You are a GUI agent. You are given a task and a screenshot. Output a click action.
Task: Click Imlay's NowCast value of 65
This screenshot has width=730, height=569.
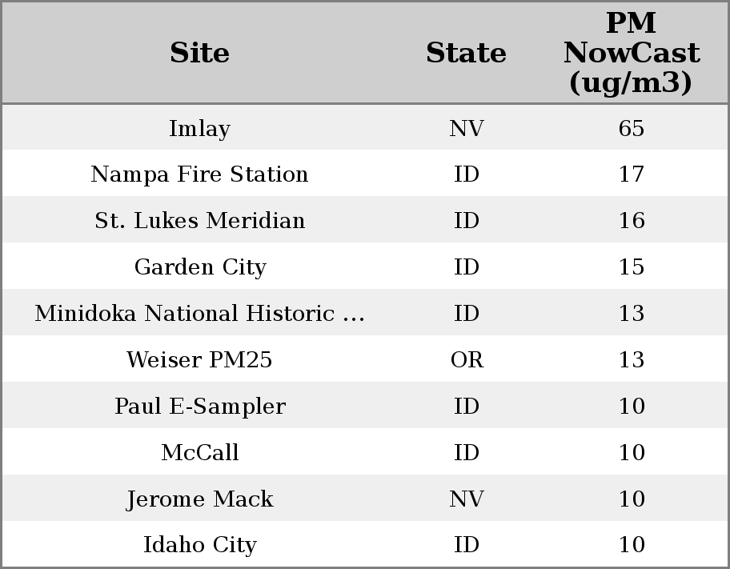(x=631, y=128)
